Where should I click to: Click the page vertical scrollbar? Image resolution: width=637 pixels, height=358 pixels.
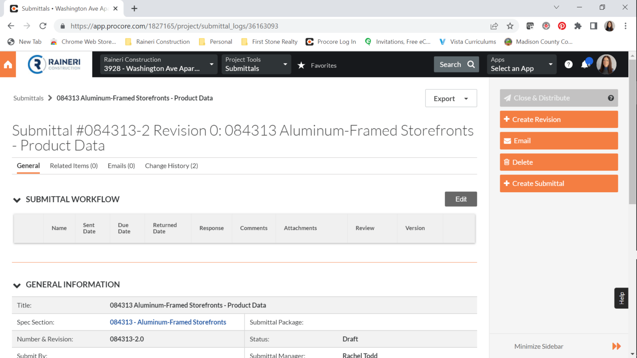point(632,133)
